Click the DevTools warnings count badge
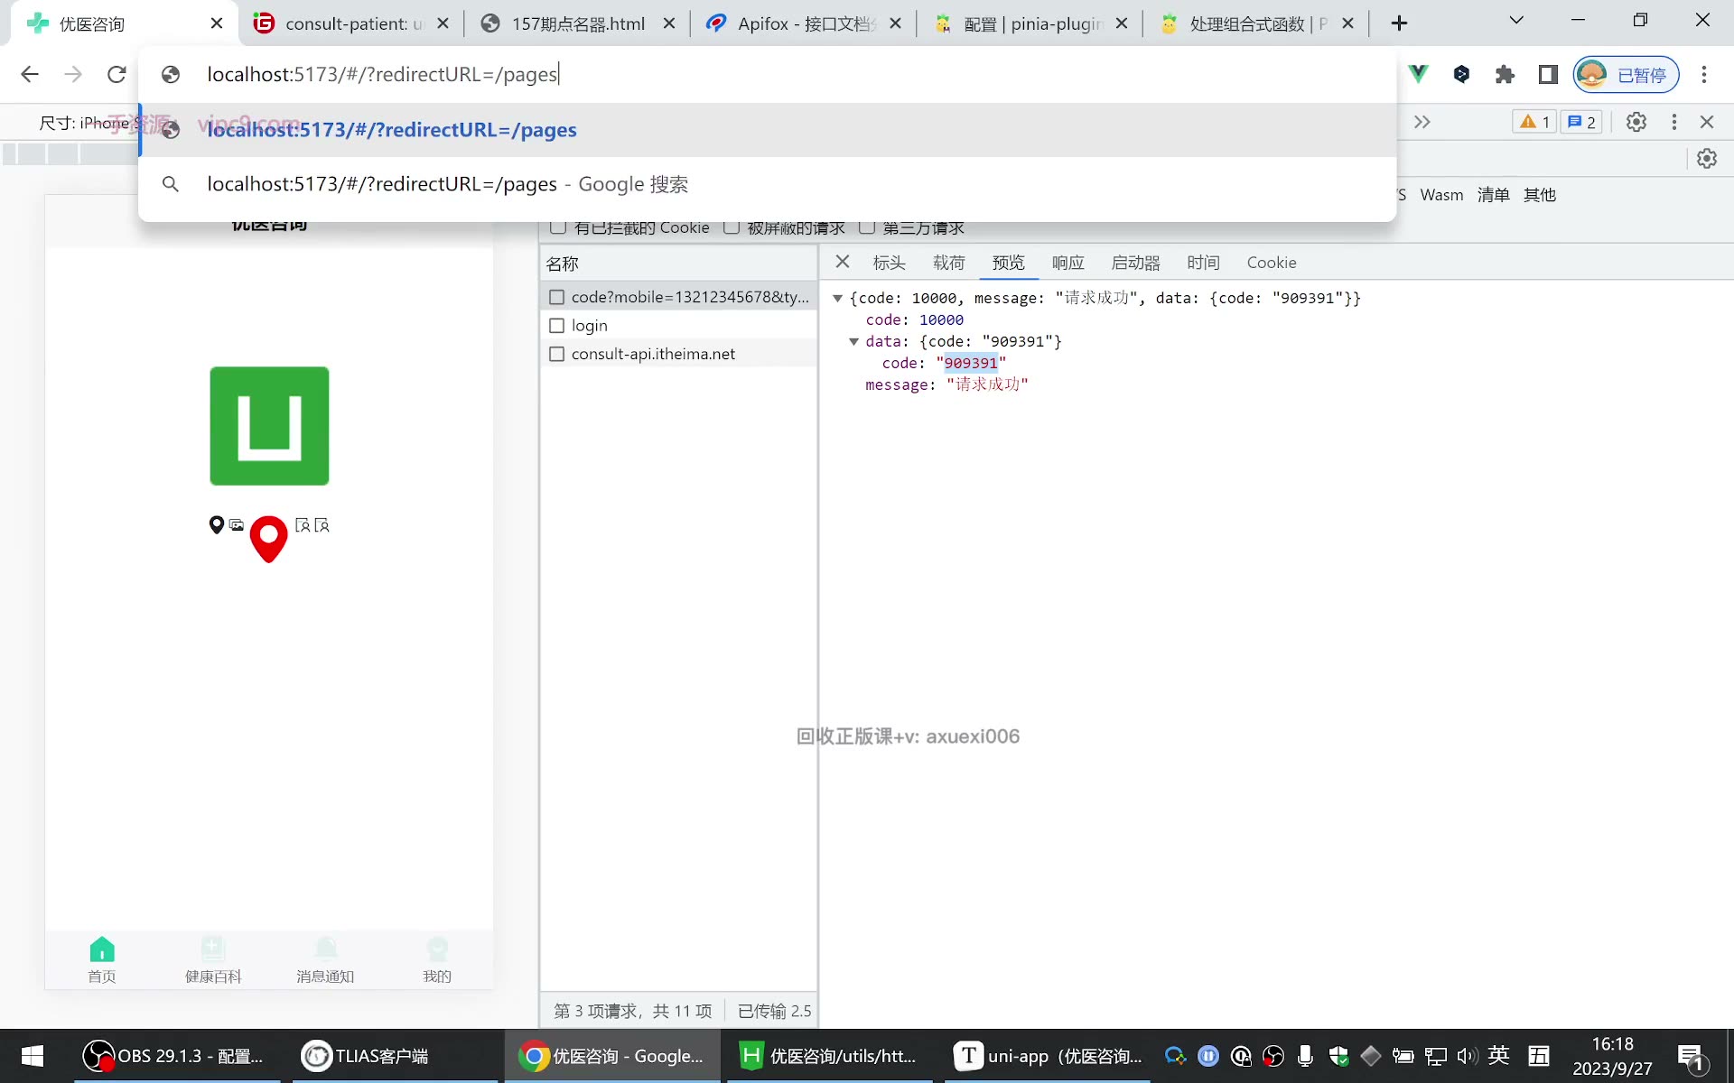The image size is (1734, 1083). 1534,122
